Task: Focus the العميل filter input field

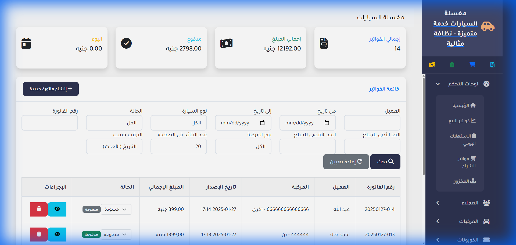Action: click(372, 123)
